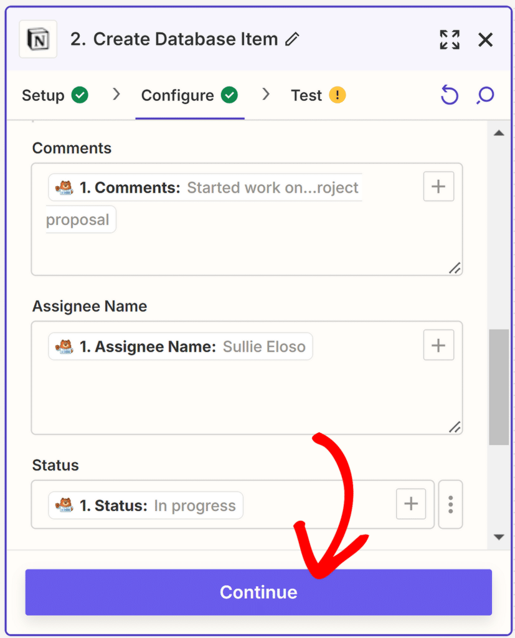Click the Notion app icon
515x638 pixels.
coord(38,39)
